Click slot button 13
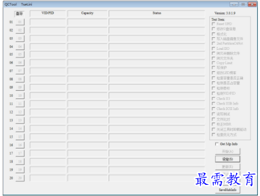Viewport: 260px width, 196px height. 20,120
